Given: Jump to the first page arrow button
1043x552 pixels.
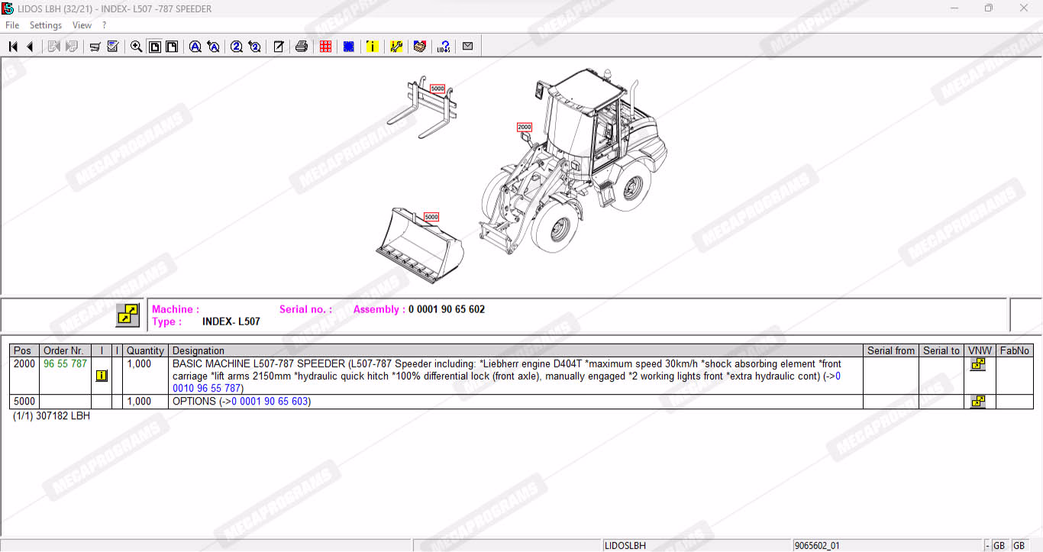Looking at the screenshot, I should click(x=13, y=47).
